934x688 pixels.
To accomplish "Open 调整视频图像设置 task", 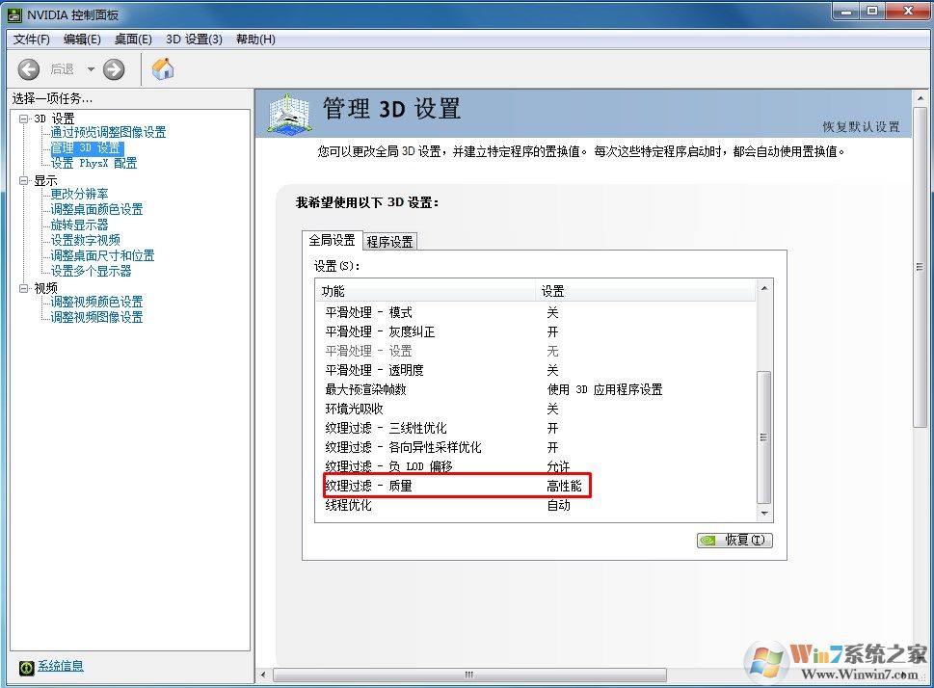I will point(96,317).
